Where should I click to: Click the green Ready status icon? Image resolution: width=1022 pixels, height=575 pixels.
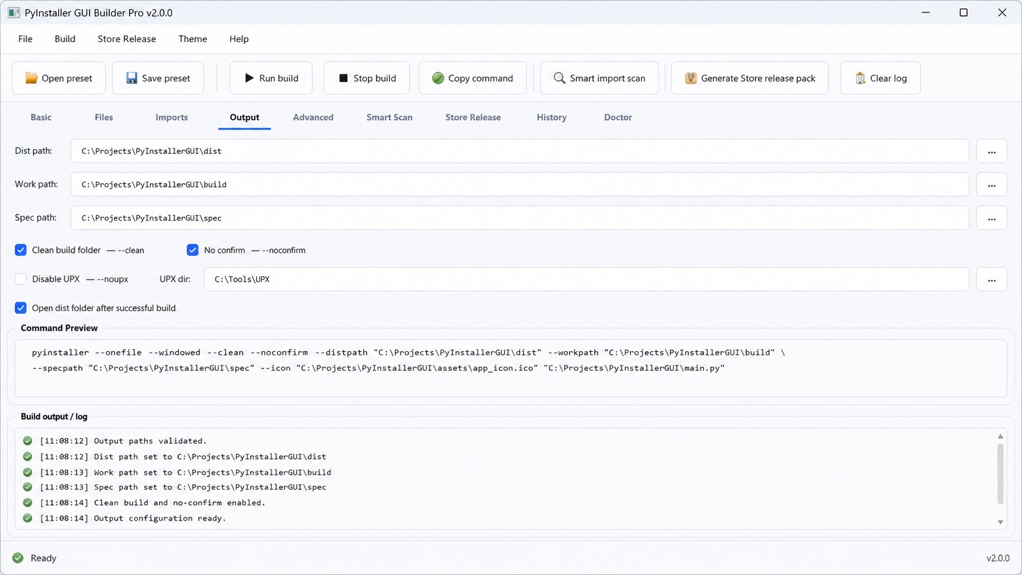point(18,558)
